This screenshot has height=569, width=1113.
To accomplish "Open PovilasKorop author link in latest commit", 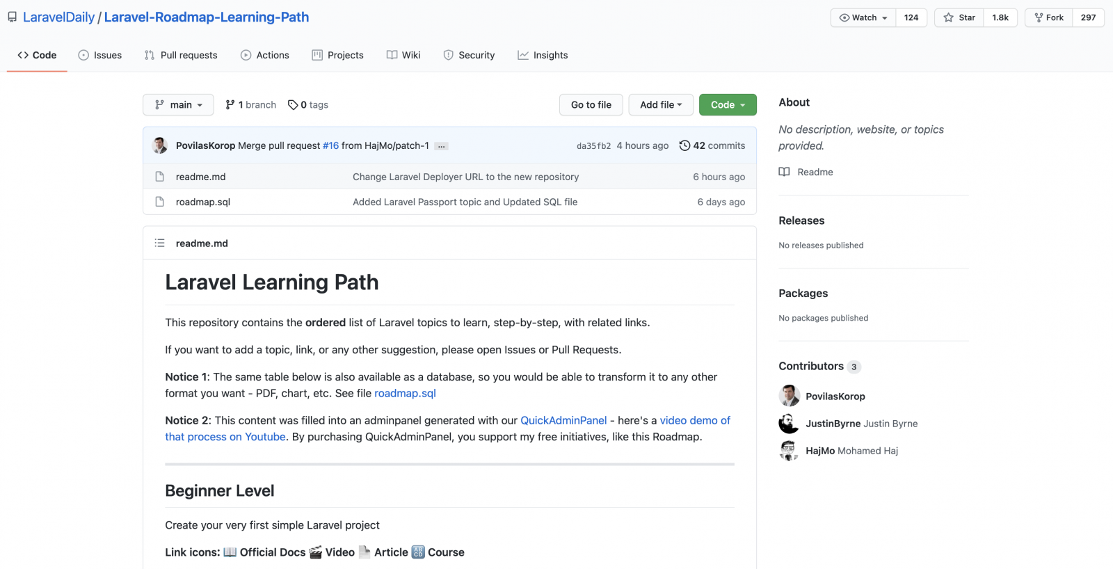I will click(x=205, y=145).
